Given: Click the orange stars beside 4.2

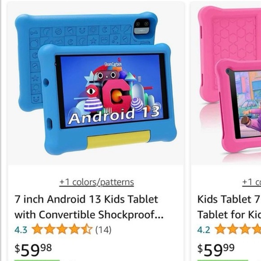Looking at the screenshot, I should coord(238,229).
